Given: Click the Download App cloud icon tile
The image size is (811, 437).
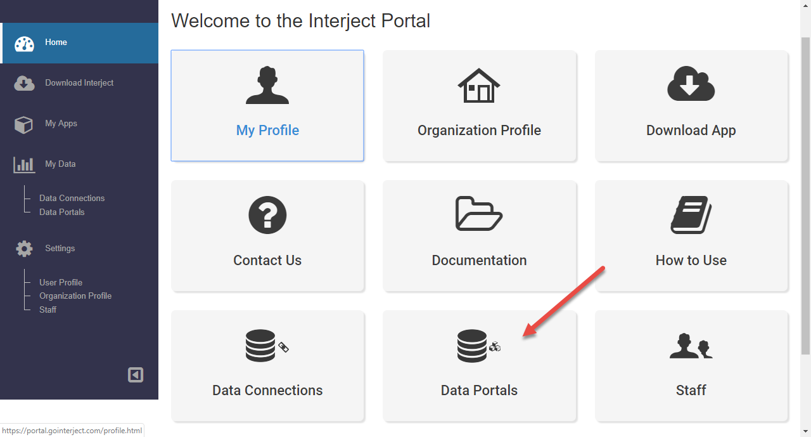Looking at the screenshot, I should click(691, 105).
